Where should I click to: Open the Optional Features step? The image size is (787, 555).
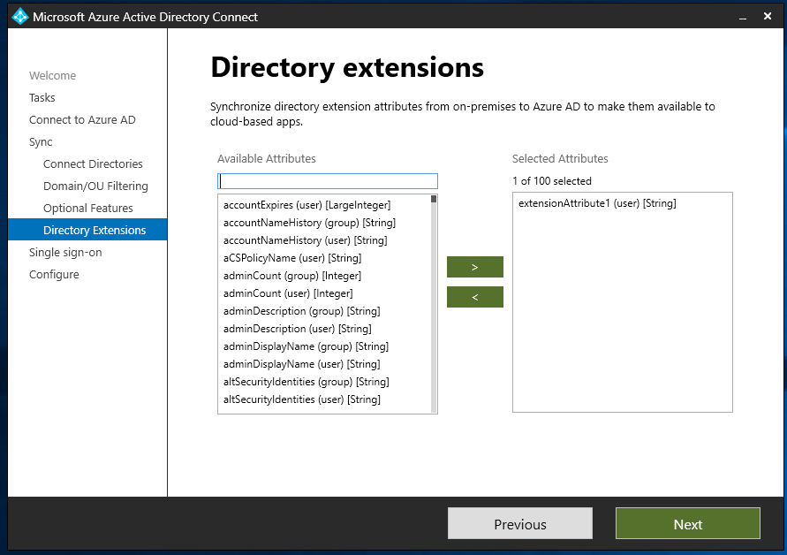pyautogui.click(x=88, y=209)
